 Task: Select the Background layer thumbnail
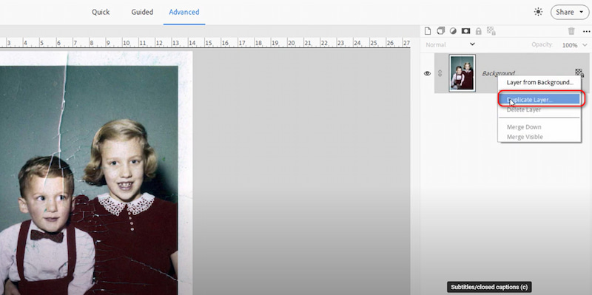[462, 72]
